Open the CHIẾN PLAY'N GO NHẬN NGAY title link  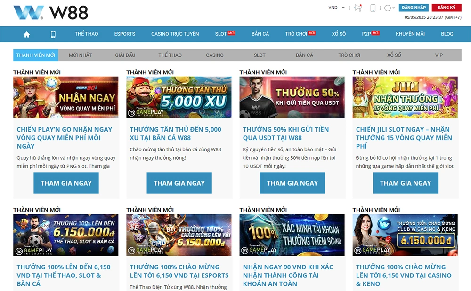pos(64,138)
